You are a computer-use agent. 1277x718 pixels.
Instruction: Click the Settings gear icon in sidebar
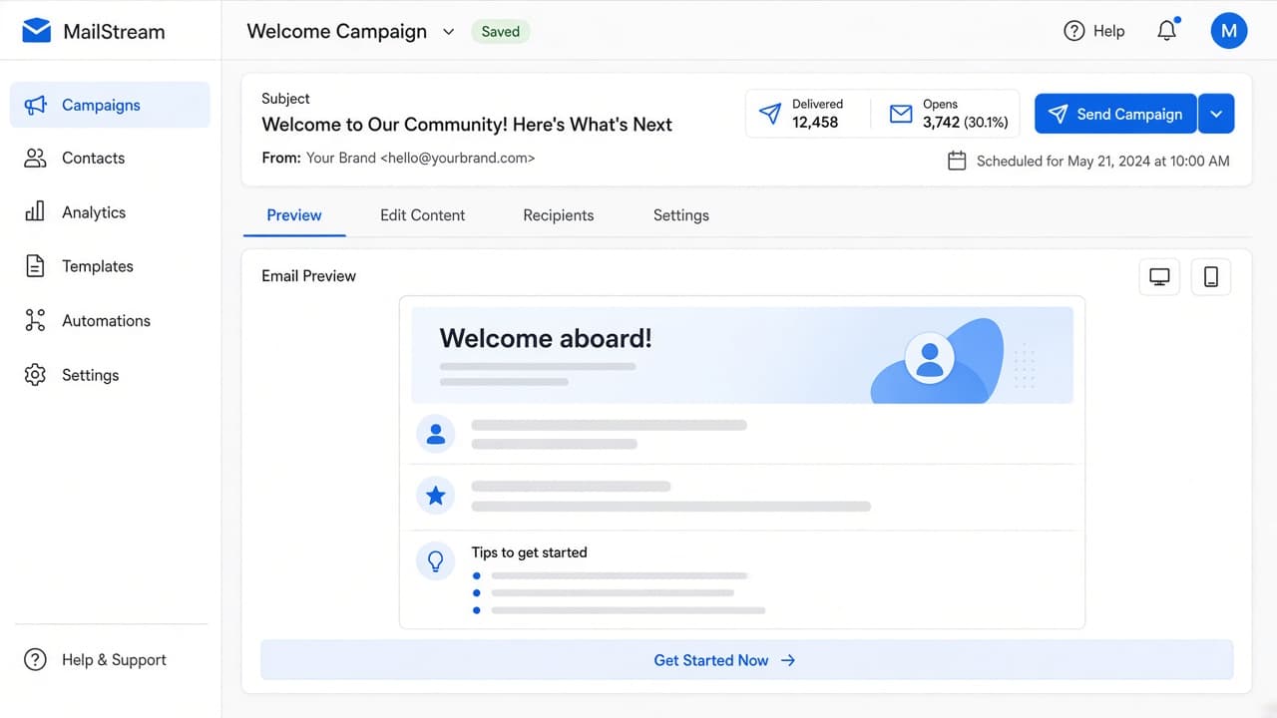coord(35,375)
